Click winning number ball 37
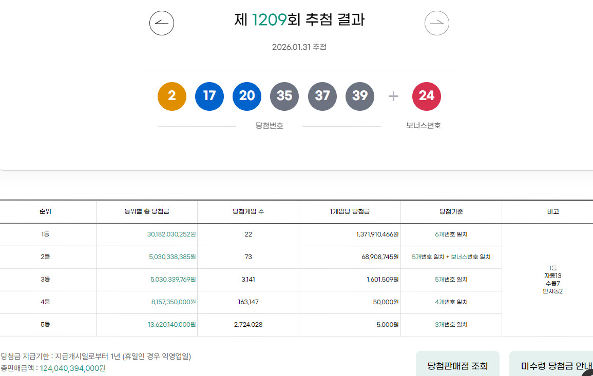Viewport: 593px width, 376px height. 322,96
